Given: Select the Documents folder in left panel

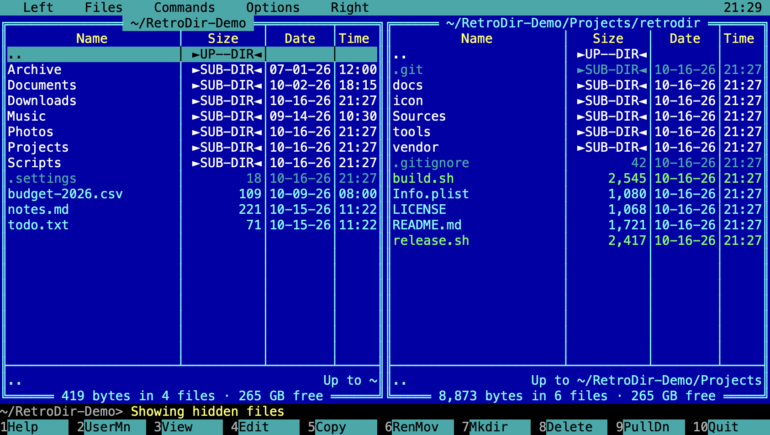Looking at the screenshot, I should pos(192,85).
